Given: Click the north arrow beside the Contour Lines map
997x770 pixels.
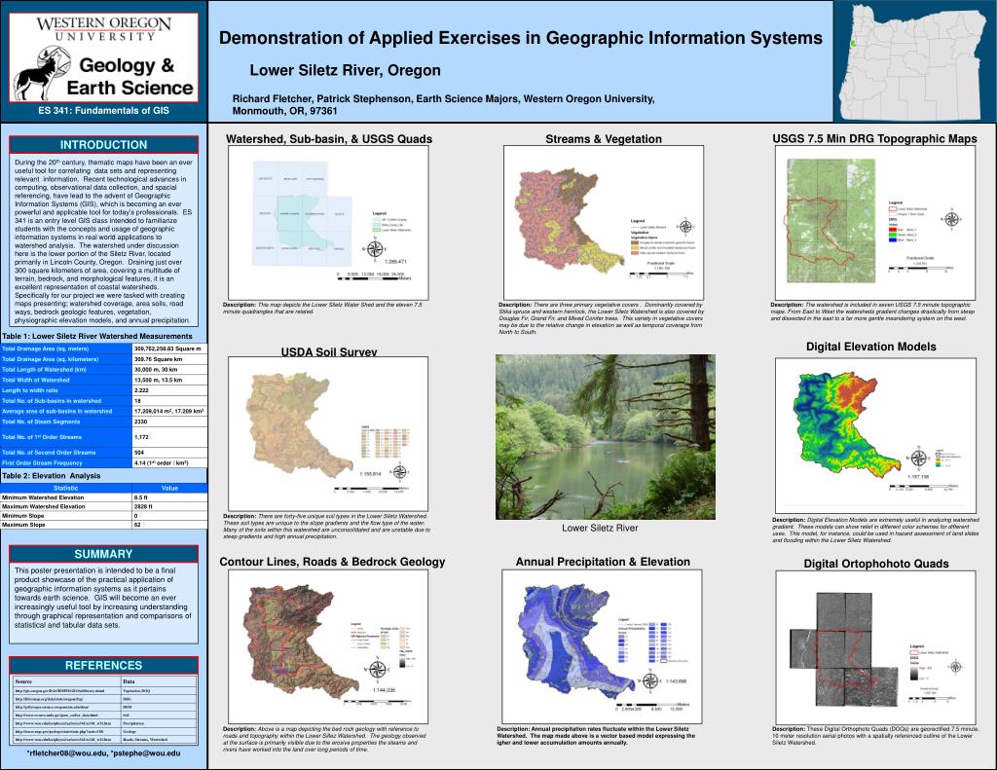Looking at the screenshot, I should (377, 668).
